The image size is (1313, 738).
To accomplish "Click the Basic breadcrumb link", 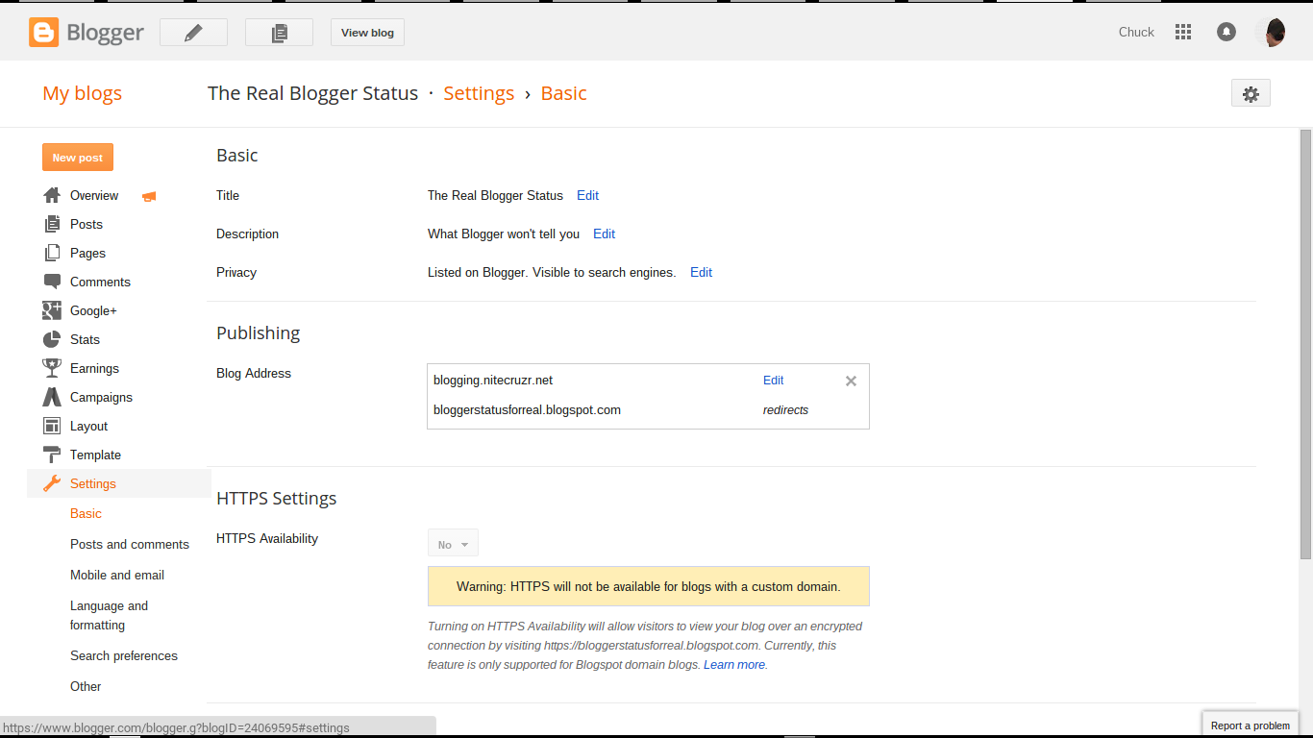I will click(563, 93).
